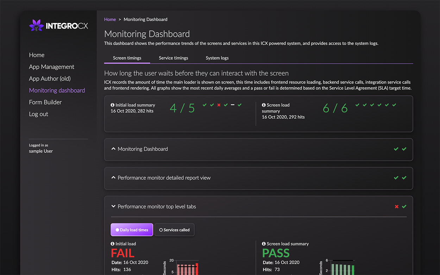Click the large Monitoring Dashboard page heading

pyautogui.click(x=147, y=34)
